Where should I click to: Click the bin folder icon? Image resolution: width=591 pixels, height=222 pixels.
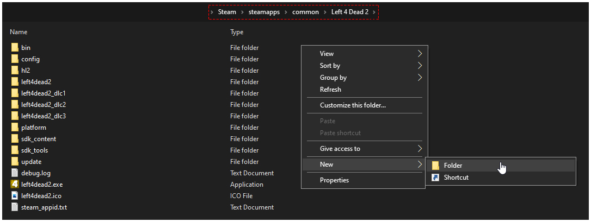(15, 48)
